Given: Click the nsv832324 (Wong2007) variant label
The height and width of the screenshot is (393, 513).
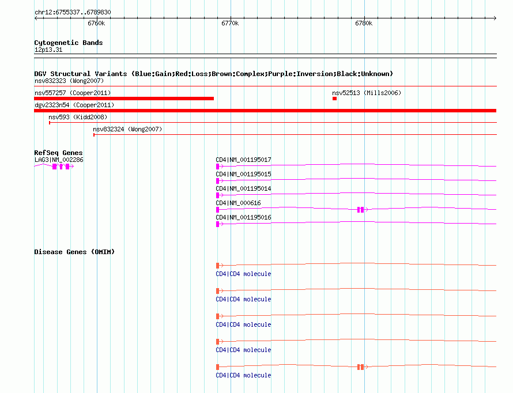Looking at the screenshot, I should [127, 129].
